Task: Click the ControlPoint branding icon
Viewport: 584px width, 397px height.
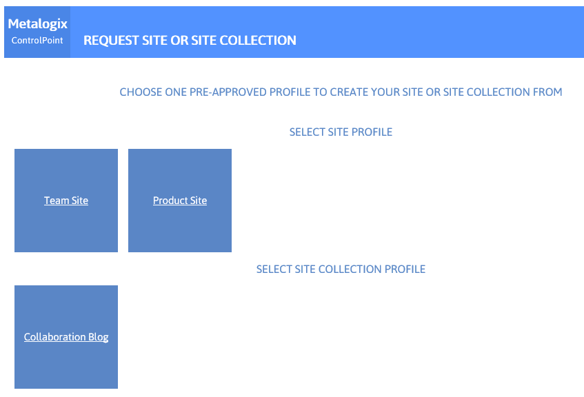Action: coord(37,39)
